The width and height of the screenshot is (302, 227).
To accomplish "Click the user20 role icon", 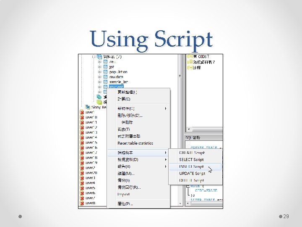I will point(82,173).
